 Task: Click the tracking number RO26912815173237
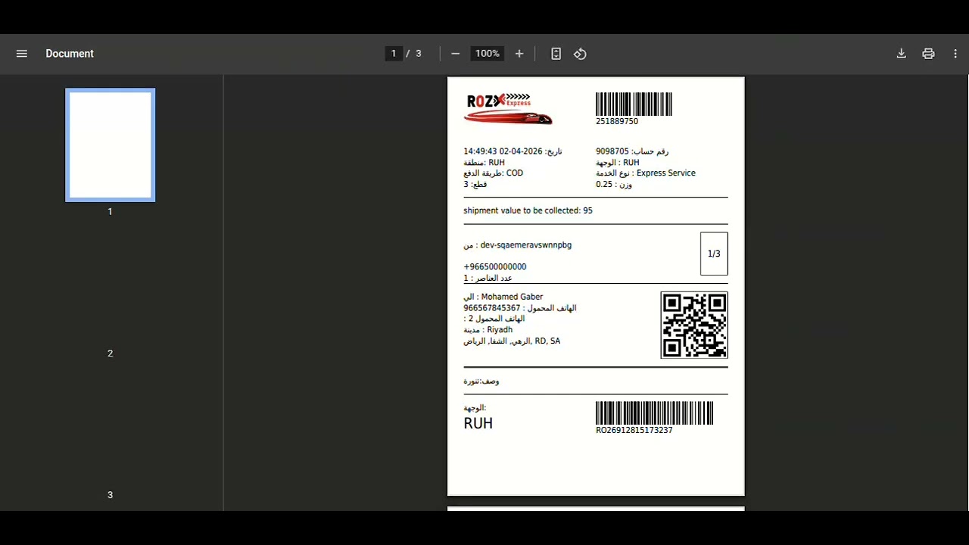[634, 430]
